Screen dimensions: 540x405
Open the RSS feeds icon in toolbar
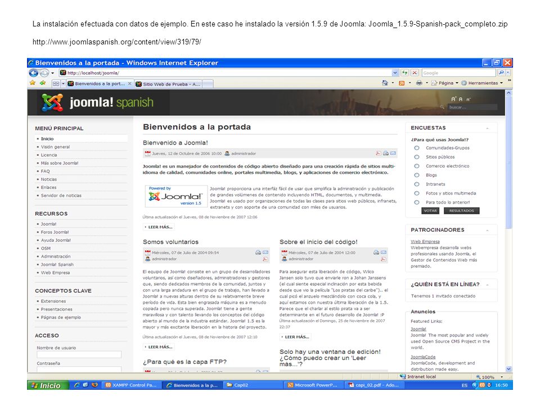[402, 83]
